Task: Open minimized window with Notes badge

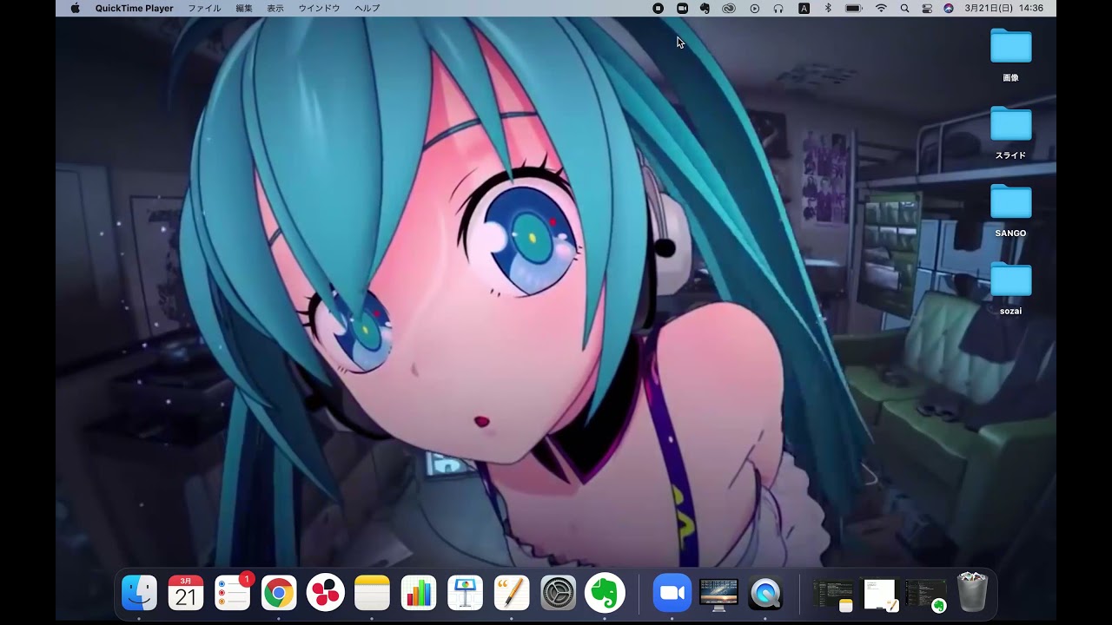Action: (833, 595)
